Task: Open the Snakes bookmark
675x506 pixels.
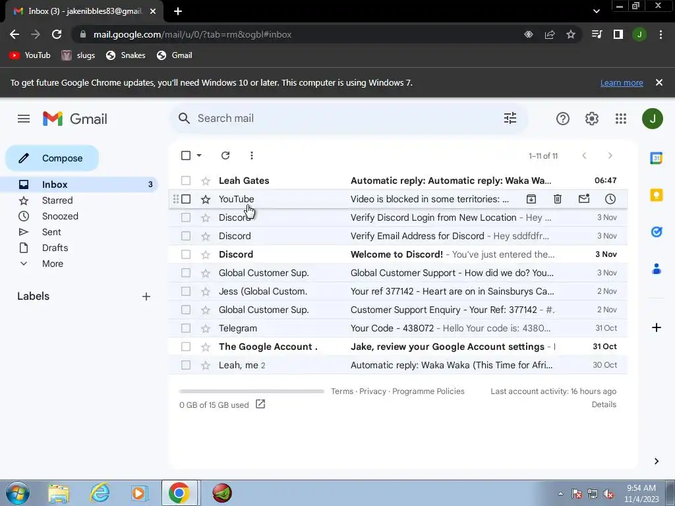Action: pos(126,55)
